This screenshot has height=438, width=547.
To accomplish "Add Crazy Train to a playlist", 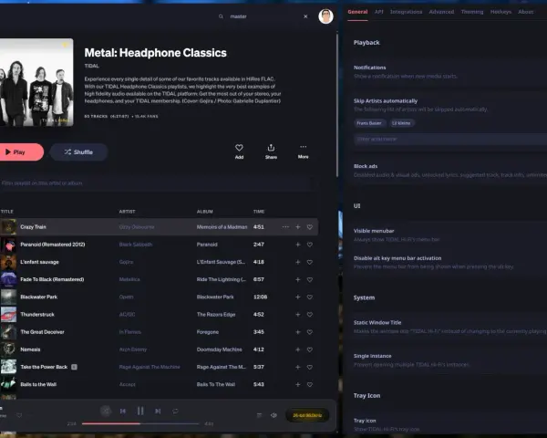I will tap(298, 227).
